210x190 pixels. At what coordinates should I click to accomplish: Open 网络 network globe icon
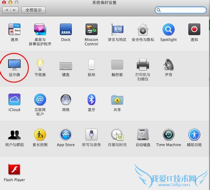click(x=66, y=99)
